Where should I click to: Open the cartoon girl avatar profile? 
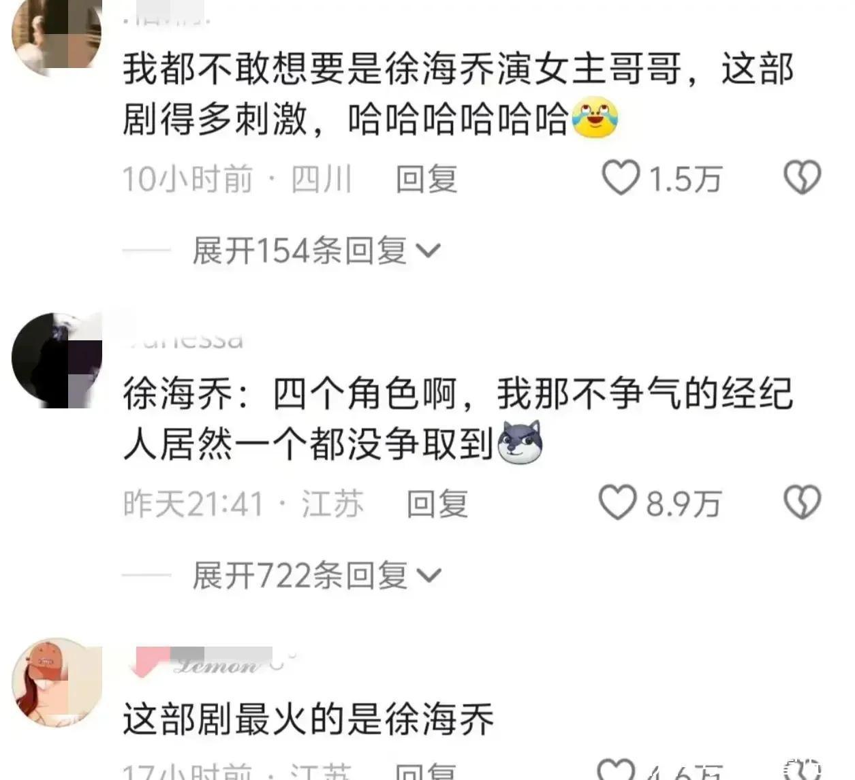tap(57, 683)
